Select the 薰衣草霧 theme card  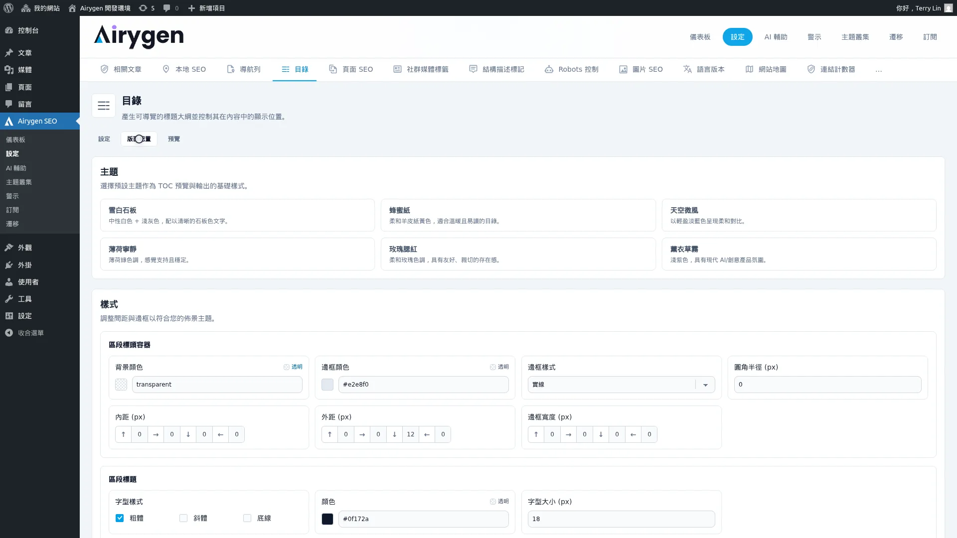799,254
